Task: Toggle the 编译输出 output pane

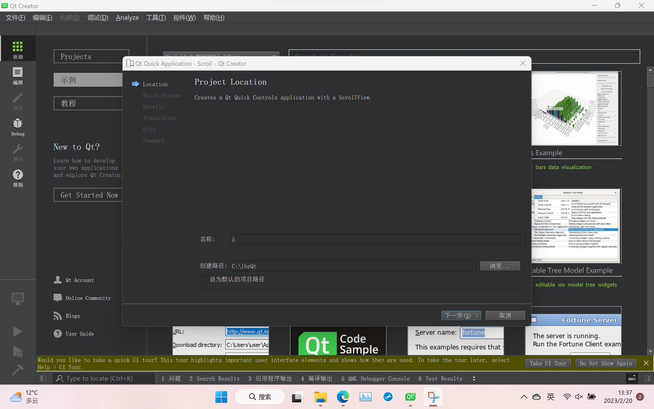Action: 316,378
